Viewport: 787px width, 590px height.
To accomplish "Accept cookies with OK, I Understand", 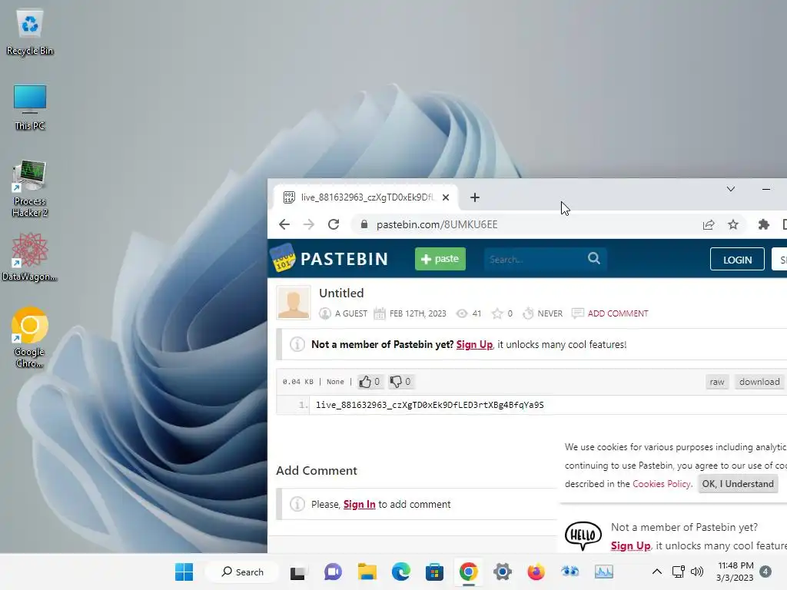I will pyautogui.click(x=738, y=484).
